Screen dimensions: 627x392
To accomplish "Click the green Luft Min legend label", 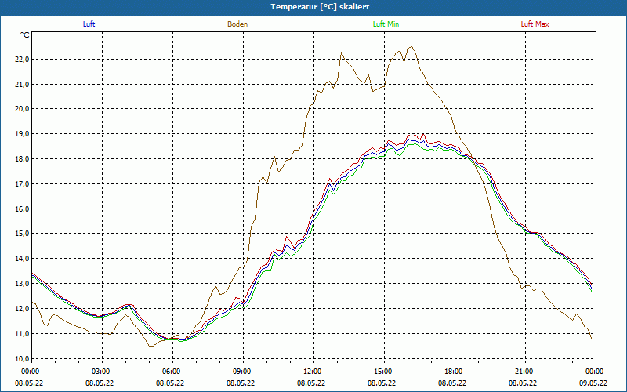I will click(x=386, y=24).
